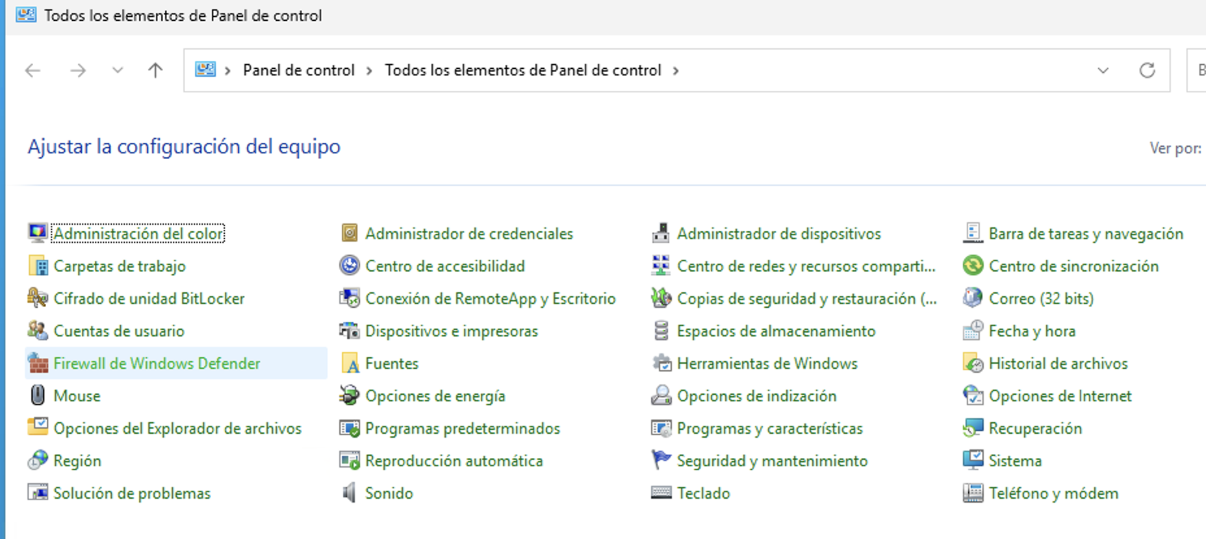The image size is (1206, 539).
Task: Open the Sonido speaker icon
Action: click(350, 494)
